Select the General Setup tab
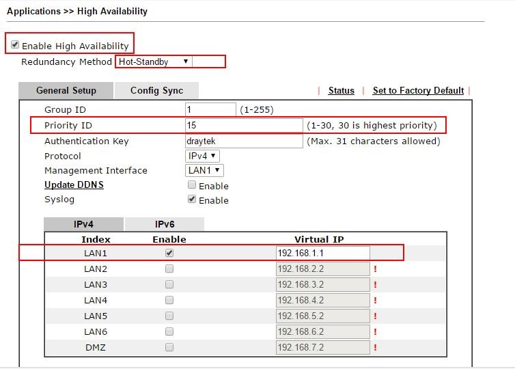 [66, 90]
